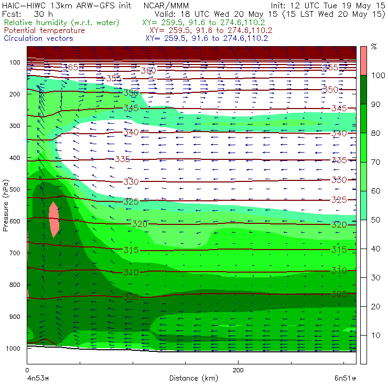The height and width of the screenshot is (388, 388).
Task: Click the '200' distance axis tick label
Action: [238, 370]
